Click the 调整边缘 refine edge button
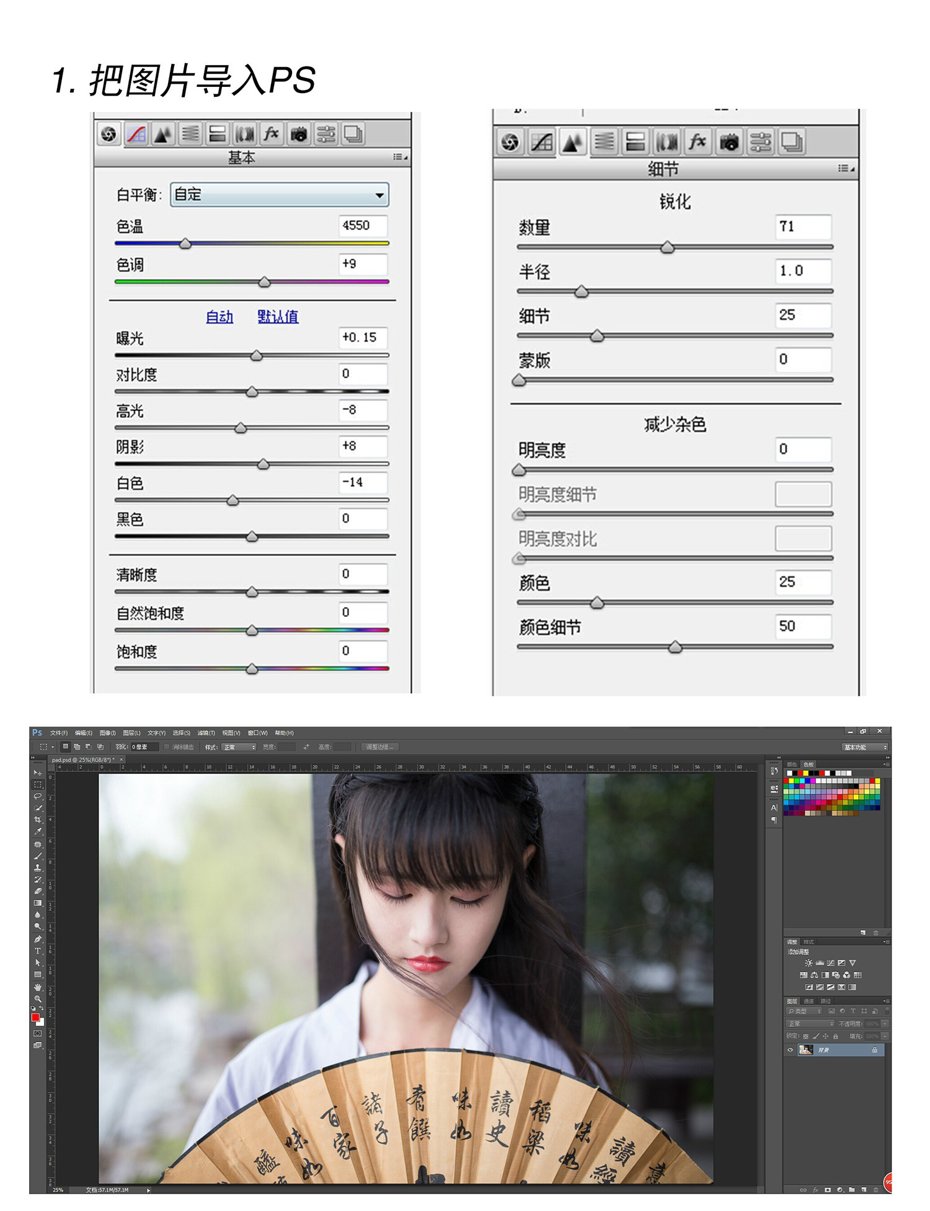Image resolution: width=930 pixels, height=1211 pixels. 380,747
